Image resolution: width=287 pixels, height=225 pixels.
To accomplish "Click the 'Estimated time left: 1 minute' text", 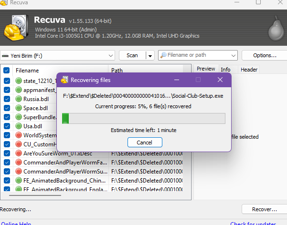I will click(143, 130).
